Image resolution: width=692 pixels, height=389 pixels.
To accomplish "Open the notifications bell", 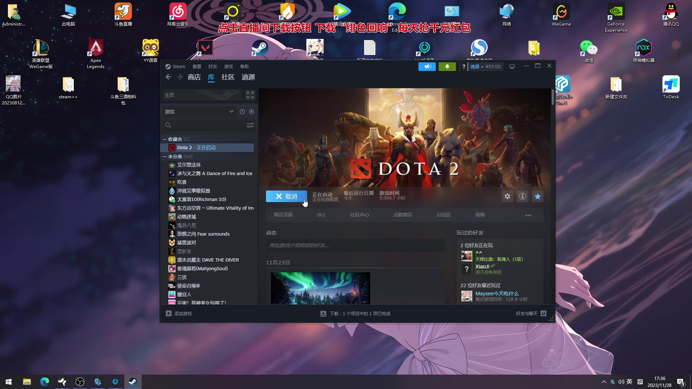I will pos(447,67).
